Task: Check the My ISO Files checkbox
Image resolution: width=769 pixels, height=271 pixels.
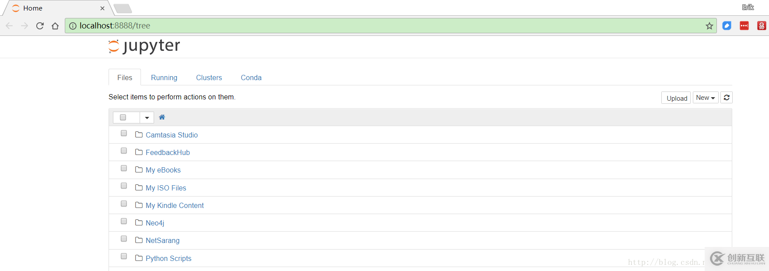Action: coord(124,186)
